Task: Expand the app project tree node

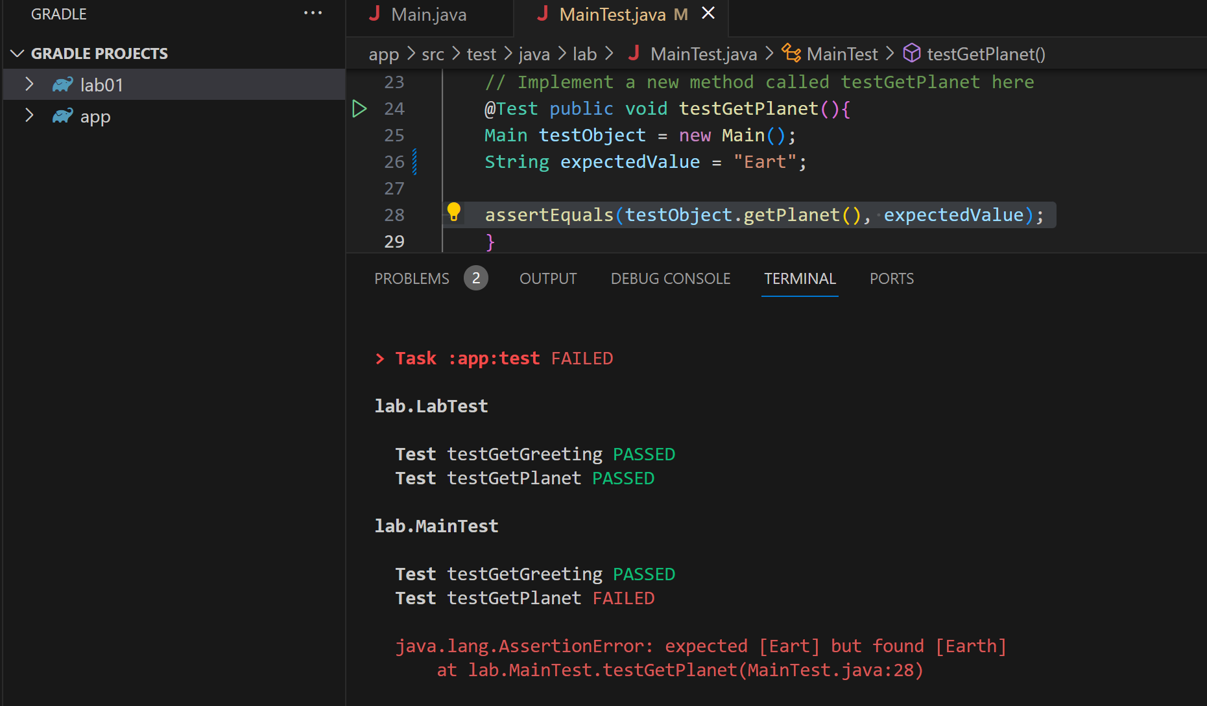Action: tap(29, 116)
